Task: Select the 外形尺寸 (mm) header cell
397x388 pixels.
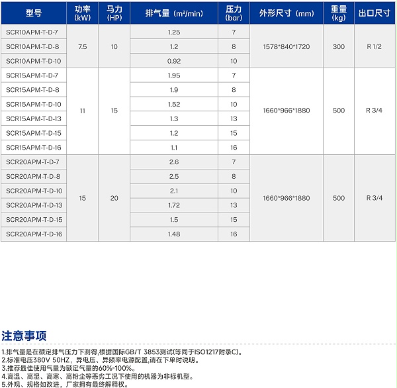Action: (286, 13)
